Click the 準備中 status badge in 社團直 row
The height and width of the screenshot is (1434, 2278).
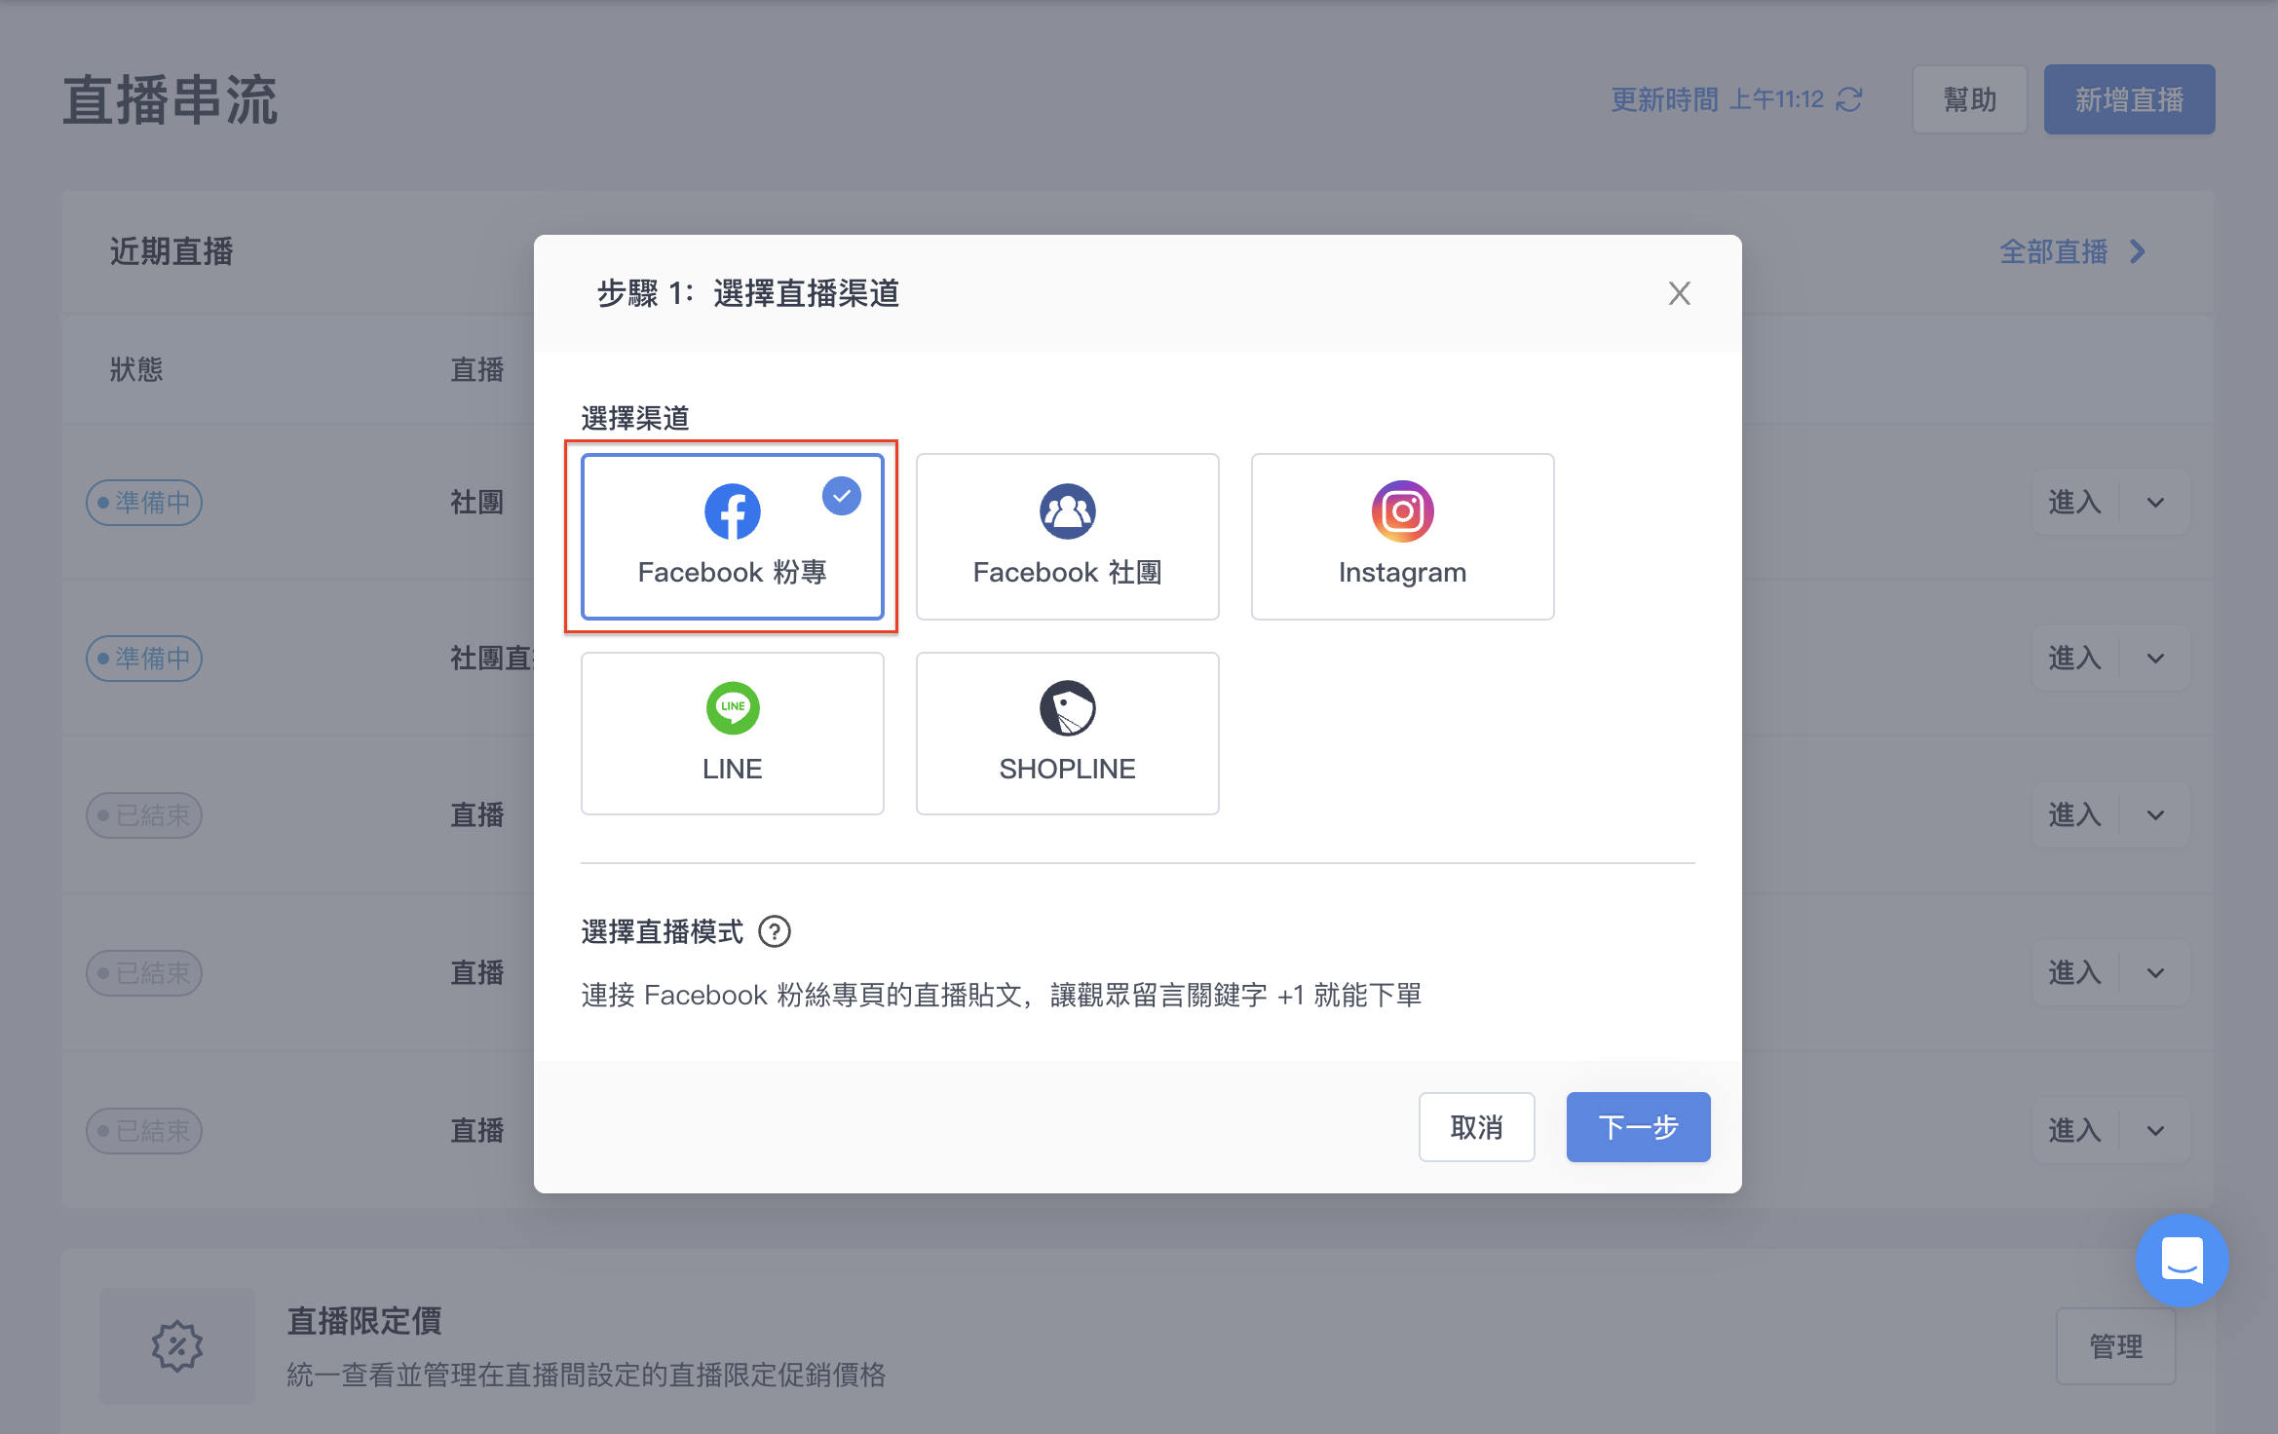(x=144, y=659)
